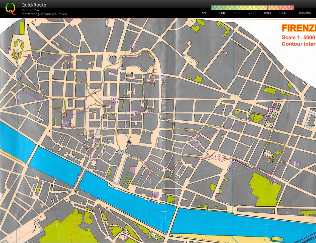Click the oval green park near control 4
This screenshot has height=243, width=316.
[19, 45]
